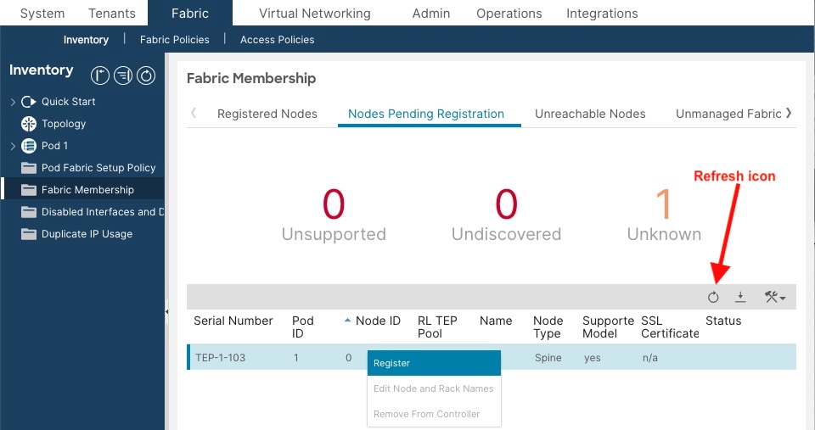Click the table refresh icon
Viewport: 815px width, 430px height.
point(713,297)
